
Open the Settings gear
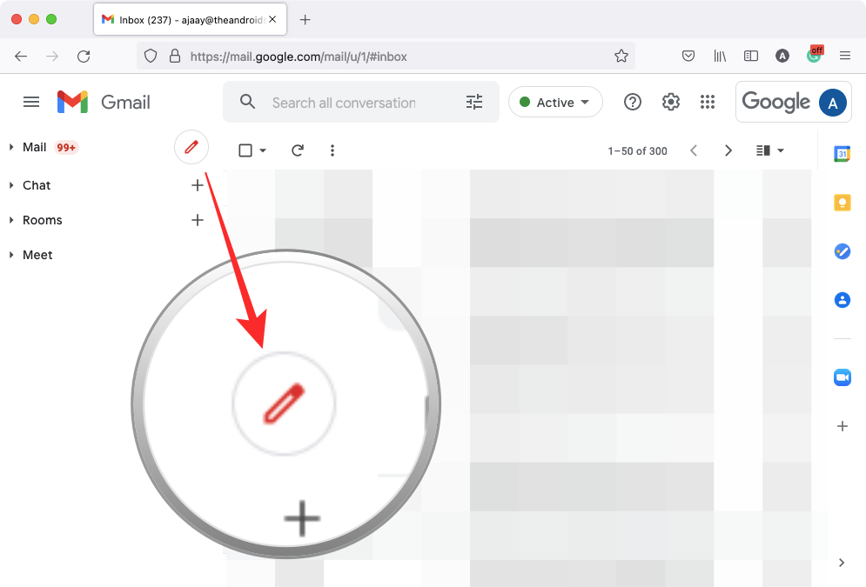pyautogui.click(x=670, y=102)
